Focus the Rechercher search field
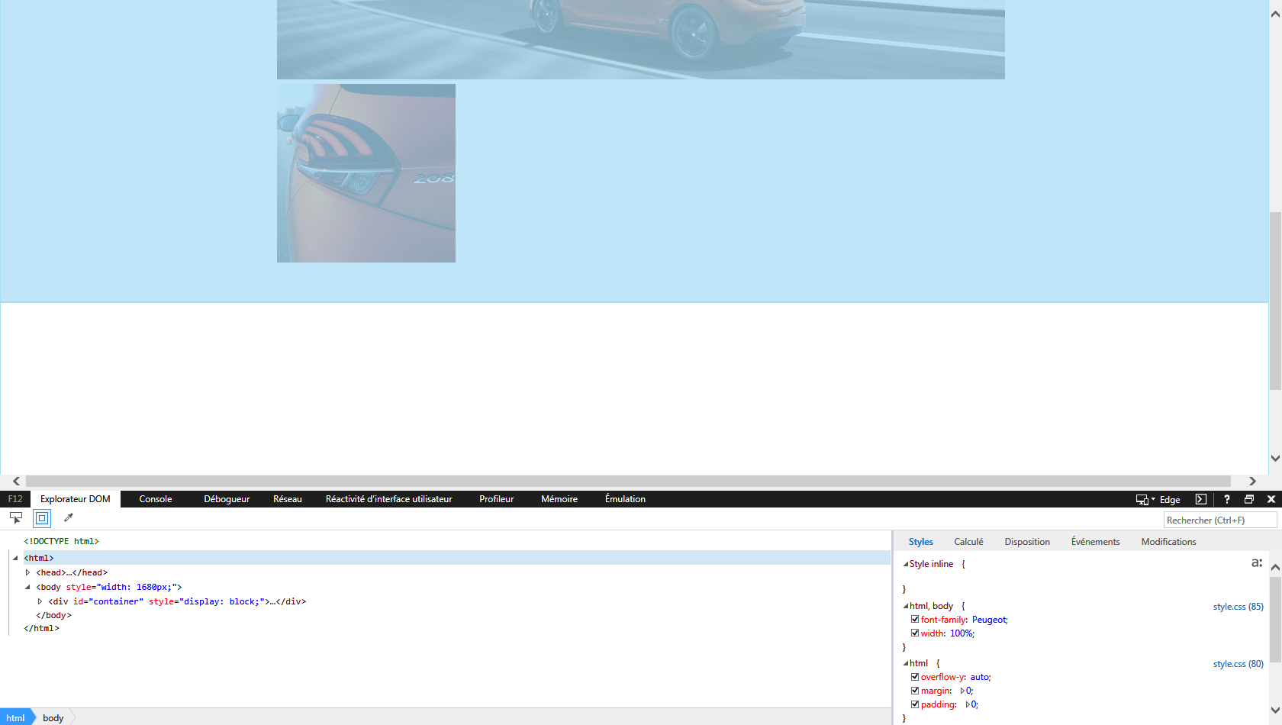 pos(1219,520)
